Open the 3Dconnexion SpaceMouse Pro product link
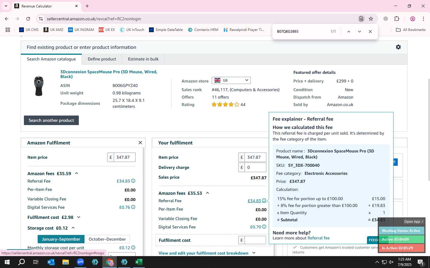 [x=109, y=74]
